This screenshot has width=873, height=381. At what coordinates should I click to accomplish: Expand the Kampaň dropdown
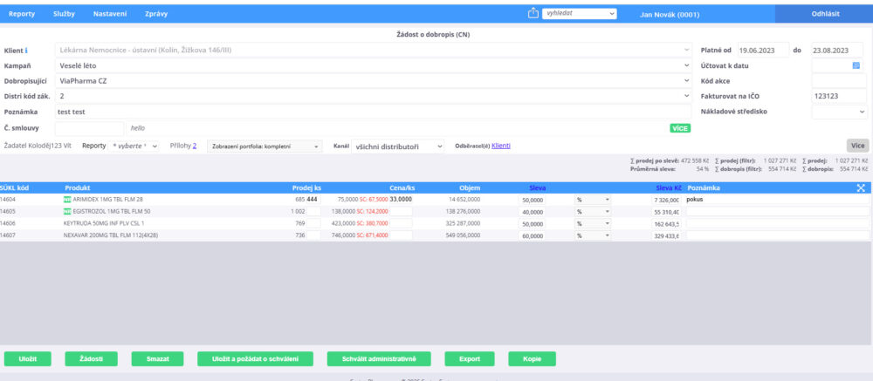click(687, 65)
